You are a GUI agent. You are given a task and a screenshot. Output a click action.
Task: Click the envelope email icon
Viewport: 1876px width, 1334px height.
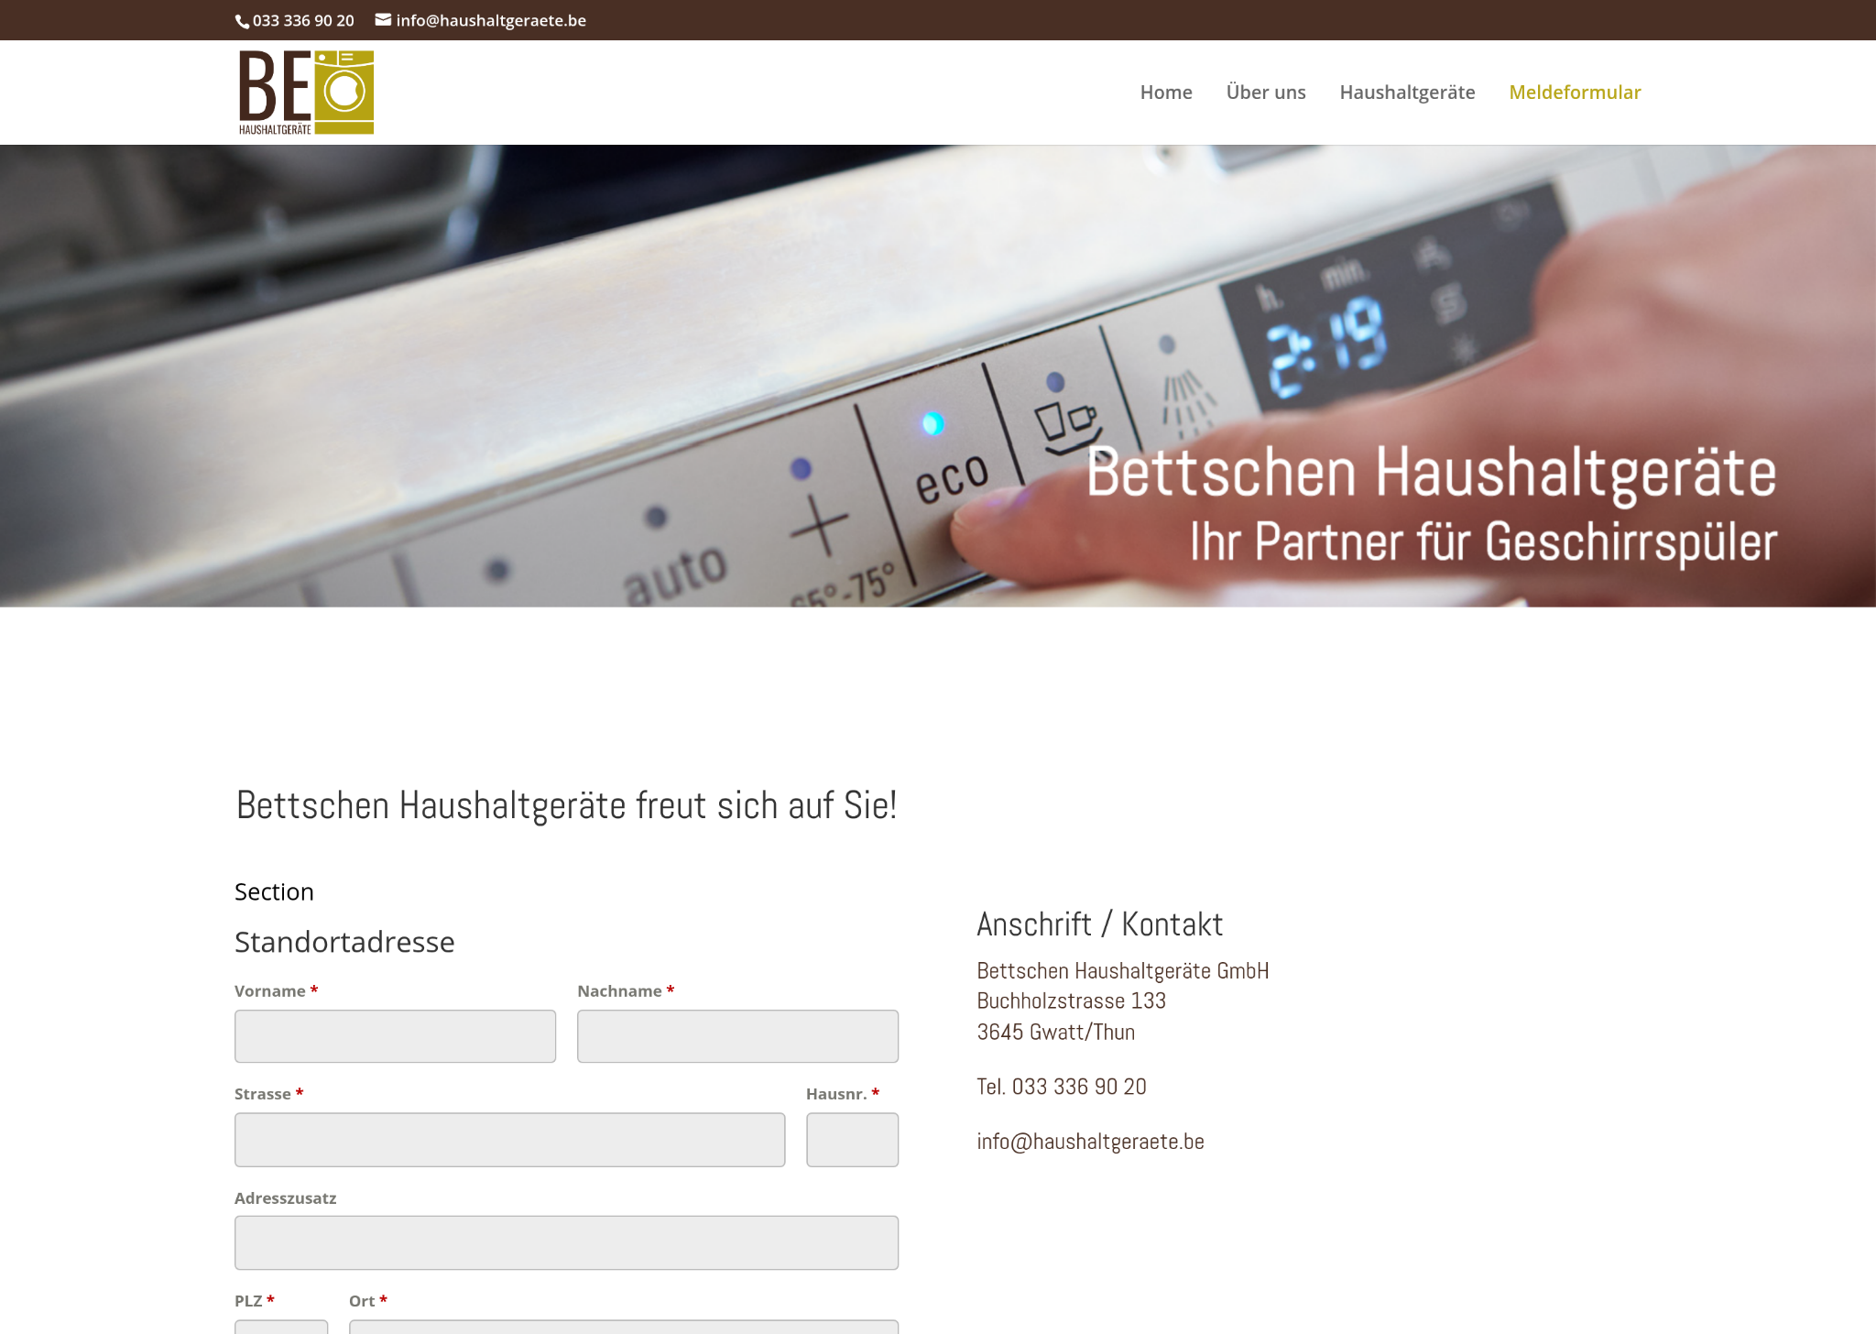tap(383, 19)
